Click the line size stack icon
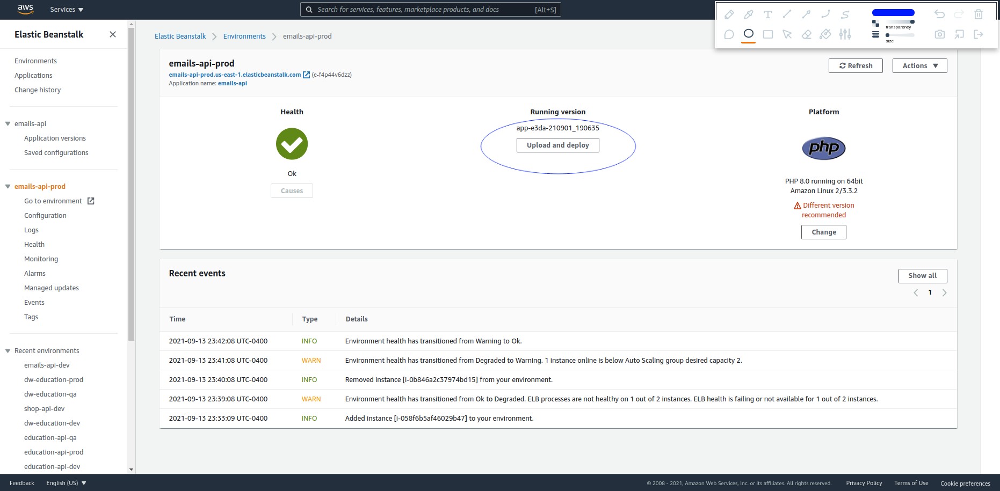The image size is (1000, 491). (875, 34)
